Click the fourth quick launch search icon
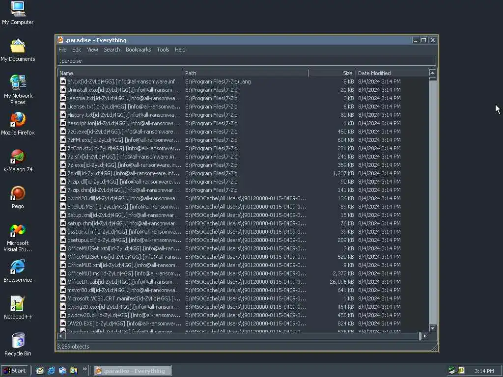This screenshot has height=377, width=503. point(74,371)
